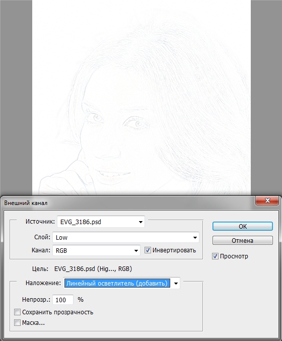The image size is (282, 341).
Task: Click the arrow of the Канал combo box
Action: tap(136, 251)
